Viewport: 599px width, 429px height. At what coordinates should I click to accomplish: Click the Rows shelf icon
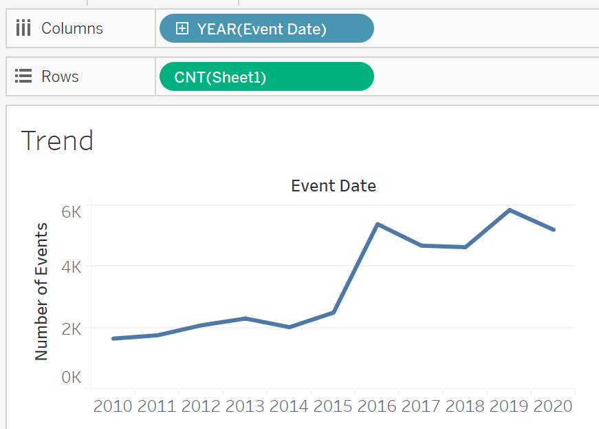click(23, 76)
